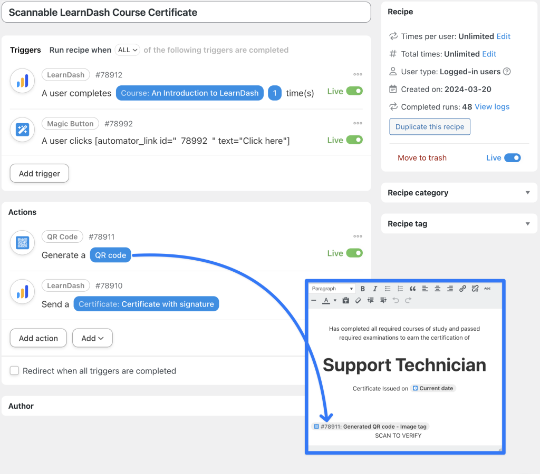
Task: Click the LearnDash trigger icon
Action: point(22,81)
